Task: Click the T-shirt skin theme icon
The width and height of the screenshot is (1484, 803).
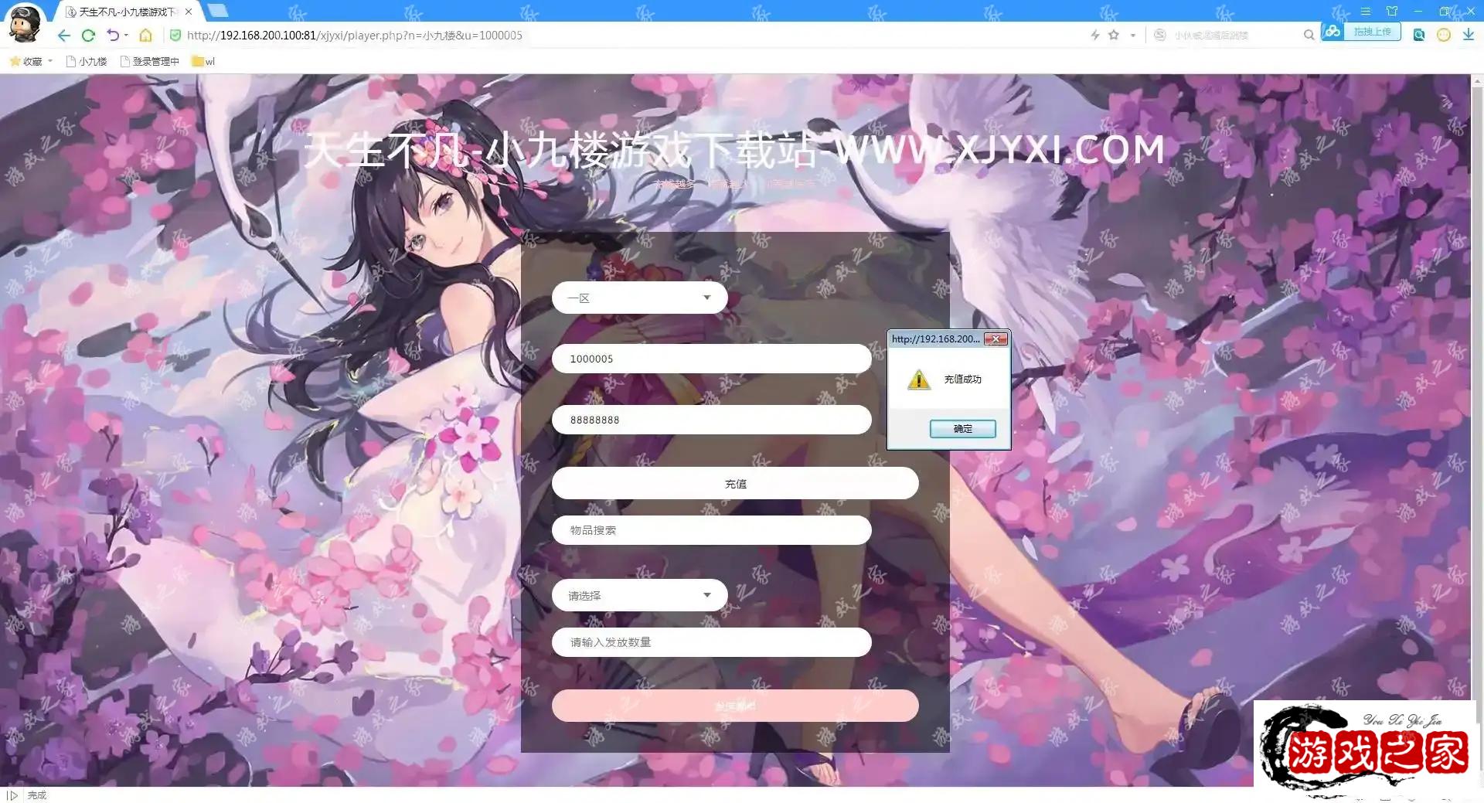Action: point(1391,11)
